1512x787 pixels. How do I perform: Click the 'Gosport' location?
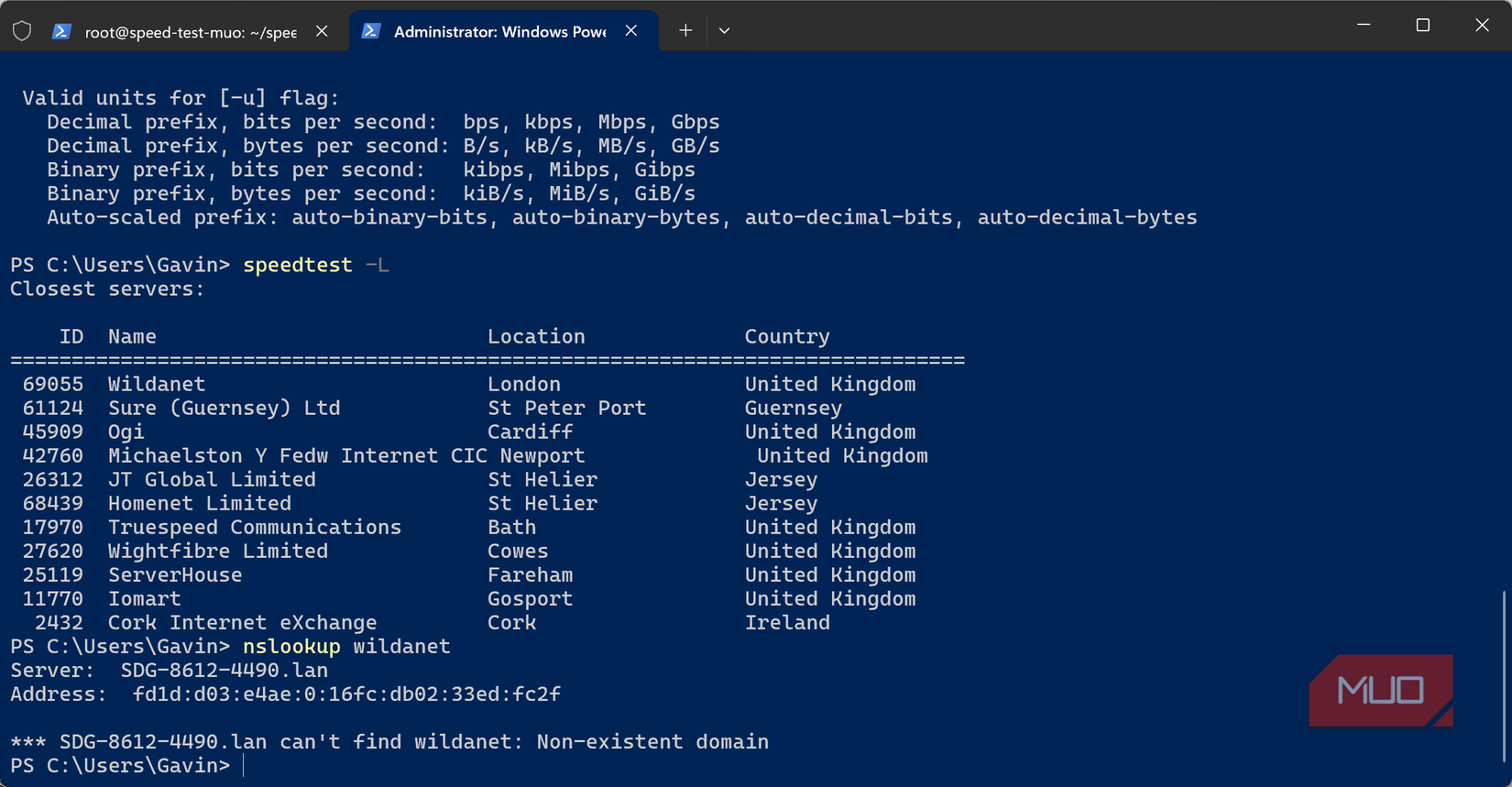pos(531,598)
